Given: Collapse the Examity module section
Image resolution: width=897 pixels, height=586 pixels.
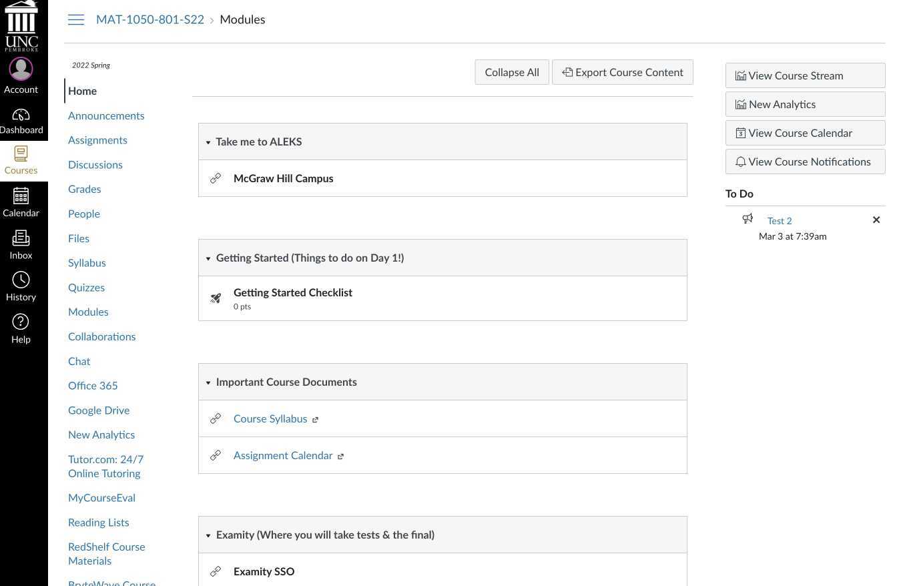Looking at the screenshot, I should point(208,535).
